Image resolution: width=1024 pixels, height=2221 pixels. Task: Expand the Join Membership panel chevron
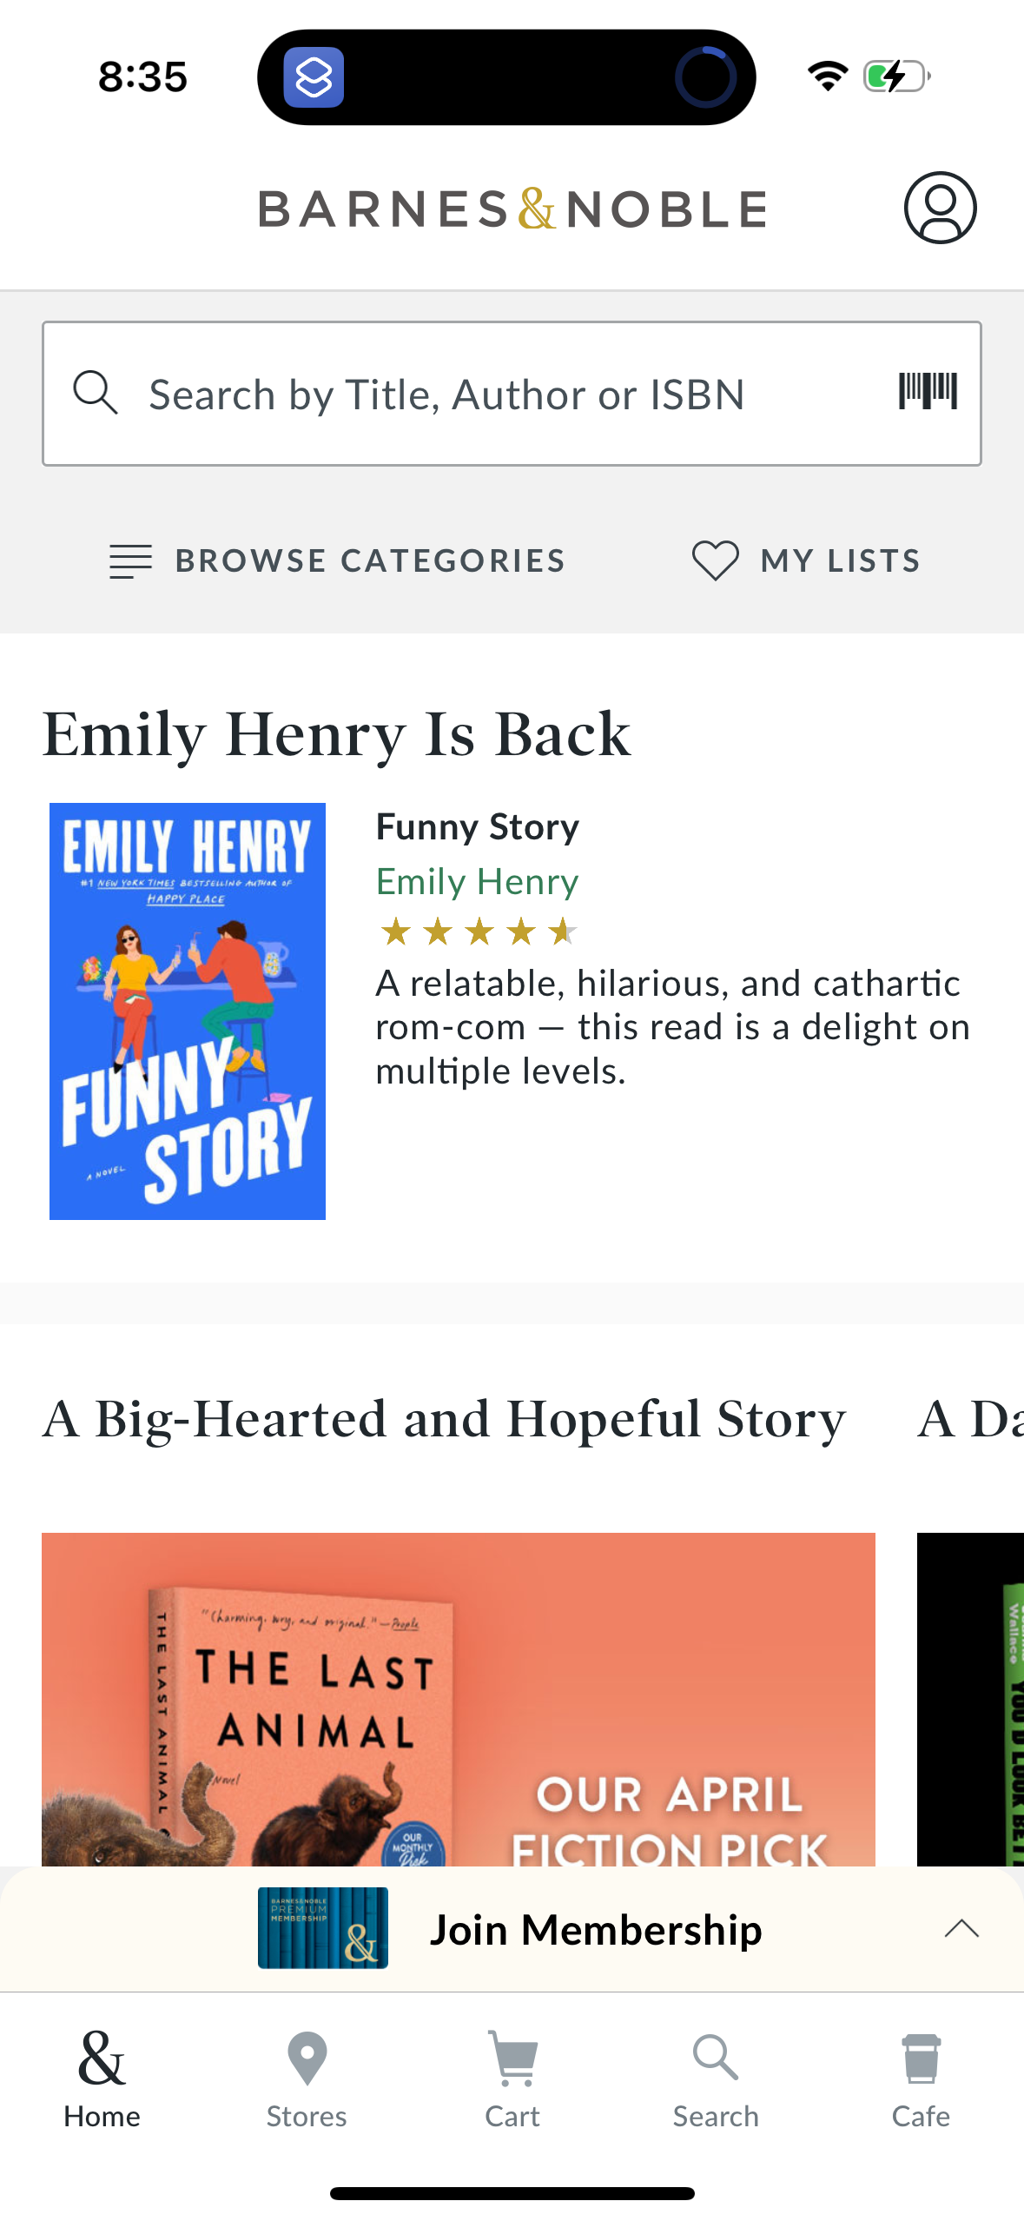click(961, 1929)
